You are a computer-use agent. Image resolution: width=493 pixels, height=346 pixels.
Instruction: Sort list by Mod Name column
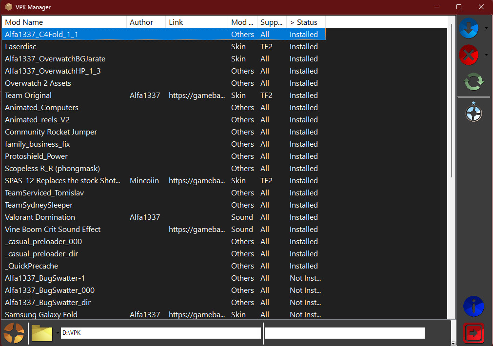point(63,22)
